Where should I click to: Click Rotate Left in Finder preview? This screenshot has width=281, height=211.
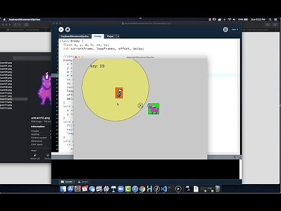(x=35, y=156)
